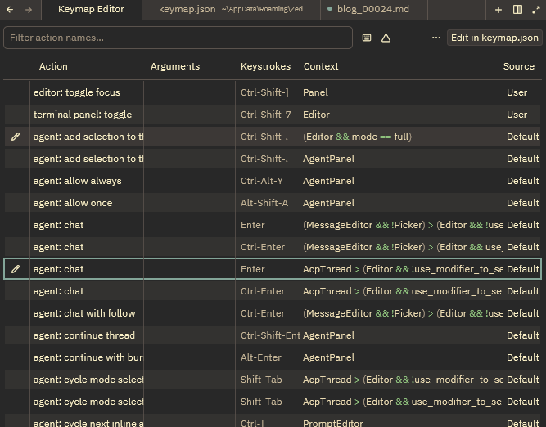
Task: Toggle the conflicts filter warning icon
Action: coord(386,38)
